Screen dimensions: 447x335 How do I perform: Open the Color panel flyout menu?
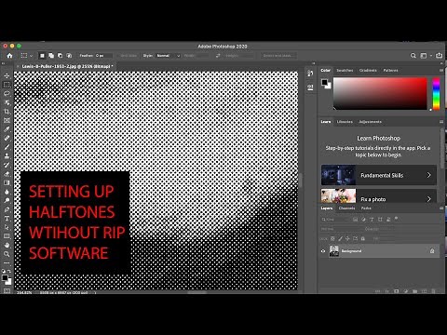click(440, 71)
